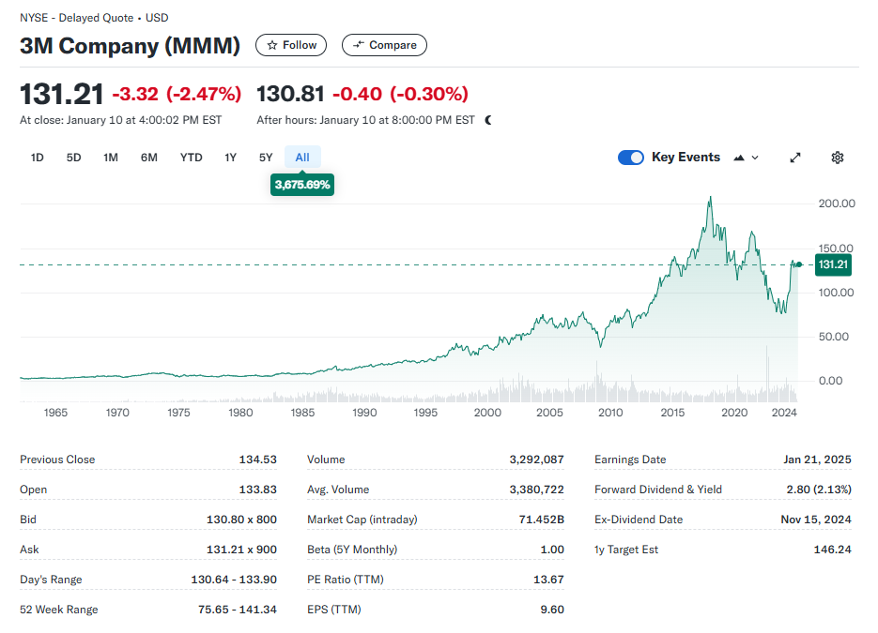The width and height of the screenshot is (878, 633).
Task: Click the Ask value 131.21 x 900
Action: pyautogui.click(x=242, y=550)
